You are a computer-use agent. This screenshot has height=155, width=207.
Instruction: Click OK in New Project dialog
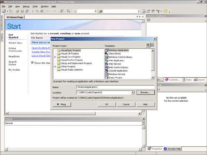point(106,105)
